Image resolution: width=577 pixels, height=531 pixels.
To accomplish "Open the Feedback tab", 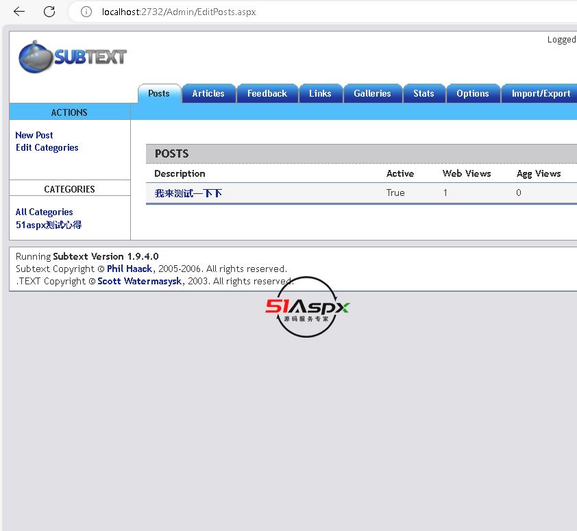I will click(x=267, y=93).
